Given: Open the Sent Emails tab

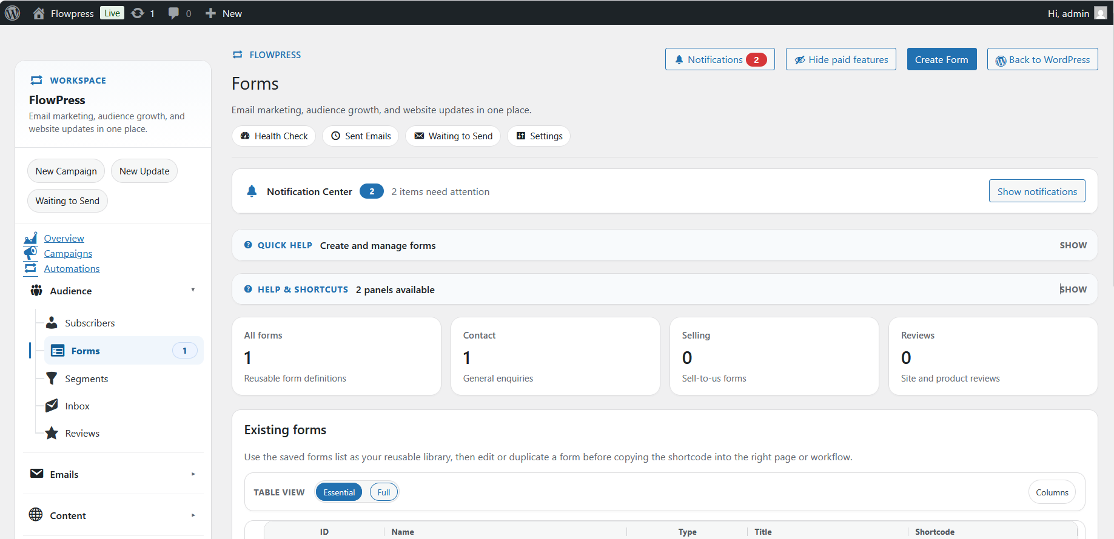Looking at the screenshot, I should click(361, 136).
